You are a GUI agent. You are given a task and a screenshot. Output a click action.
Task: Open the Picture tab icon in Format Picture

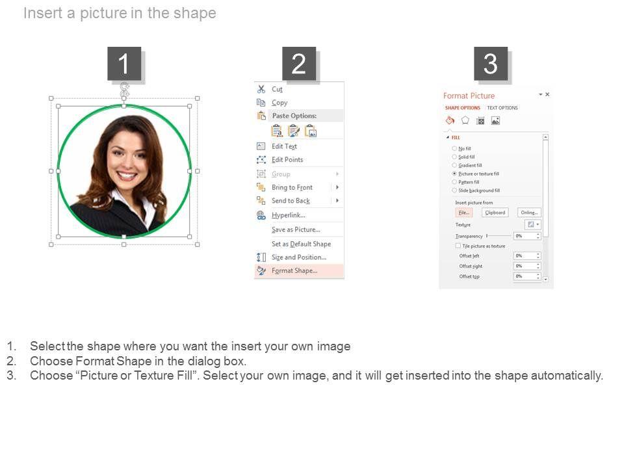click(x=495, y=121)
